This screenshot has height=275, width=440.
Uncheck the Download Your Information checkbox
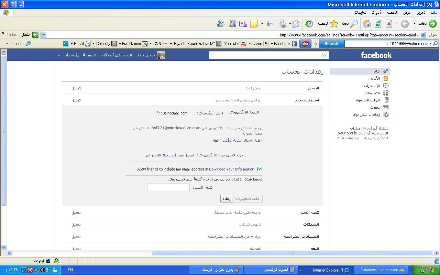(260, 169)
